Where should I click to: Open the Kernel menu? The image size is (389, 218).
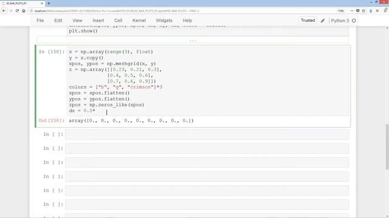(x=139, y=21)
